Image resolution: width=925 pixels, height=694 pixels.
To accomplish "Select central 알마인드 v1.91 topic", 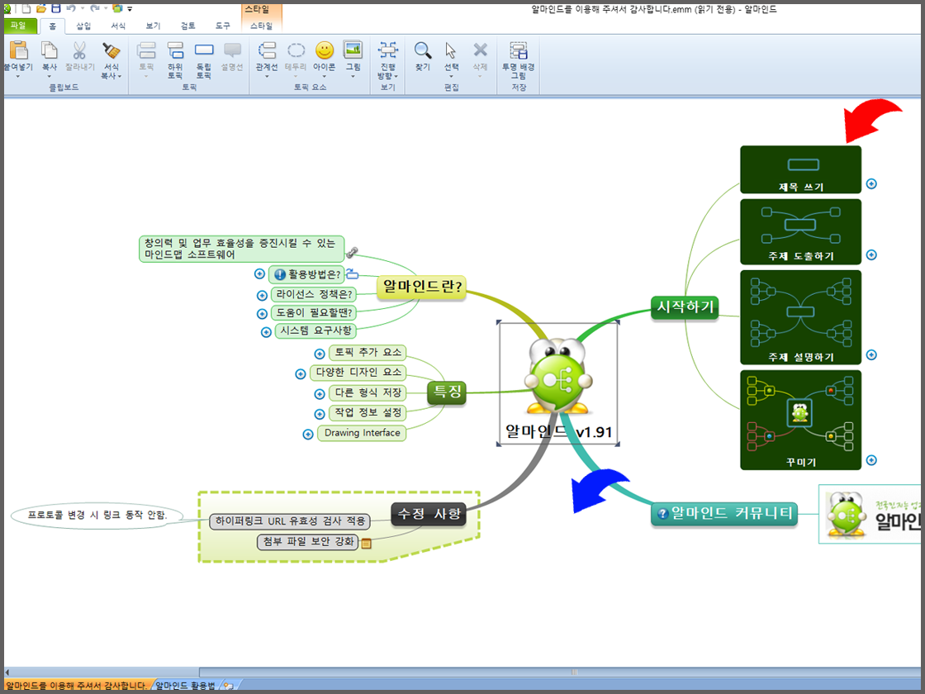I will pos(558,383).
